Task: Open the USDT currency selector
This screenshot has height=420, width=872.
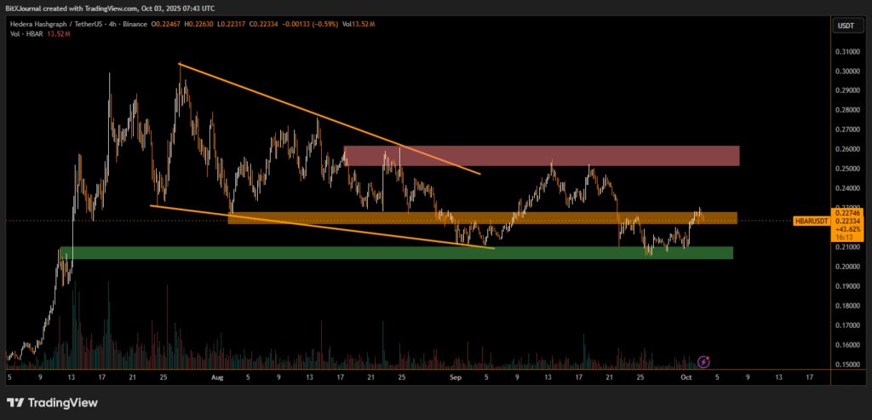Action: pos(846,26)
